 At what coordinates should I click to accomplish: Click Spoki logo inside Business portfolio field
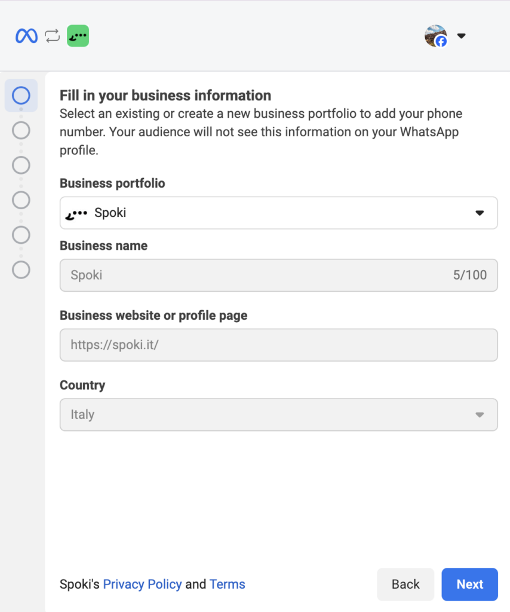pos(76,213)
